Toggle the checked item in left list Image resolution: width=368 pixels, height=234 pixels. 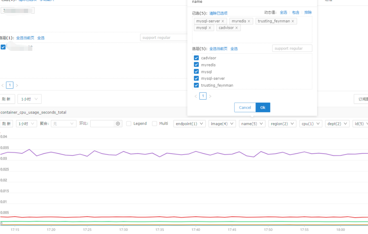pyautogui.click(x=3, y=47)
